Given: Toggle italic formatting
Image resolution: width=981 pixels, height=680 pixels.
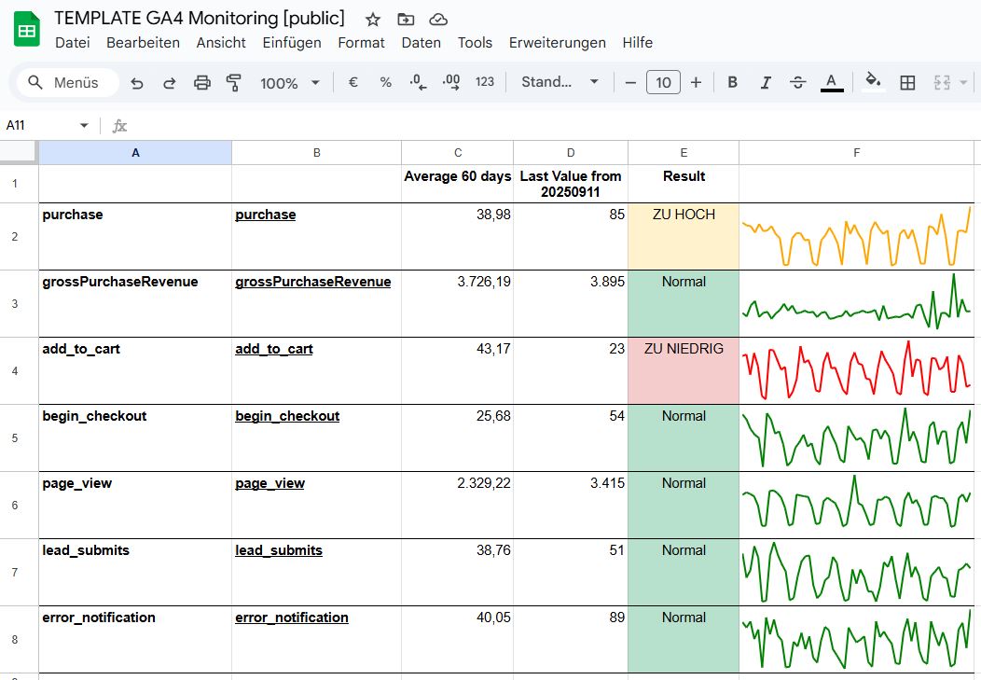Looking at the screenshot, I should (765, 83).
